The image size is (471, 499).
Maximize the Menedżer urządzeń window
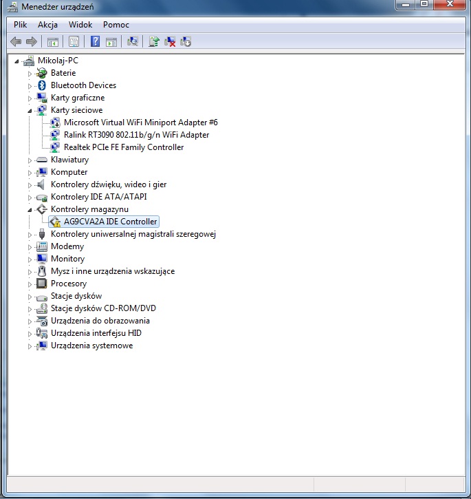point(424,4)
